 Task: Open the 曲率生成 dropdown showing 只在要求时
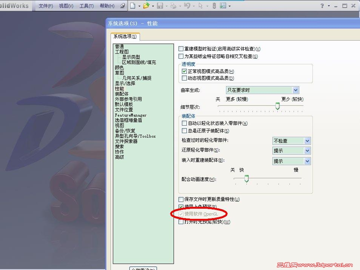pyautogui.click(x=296, y=90)
